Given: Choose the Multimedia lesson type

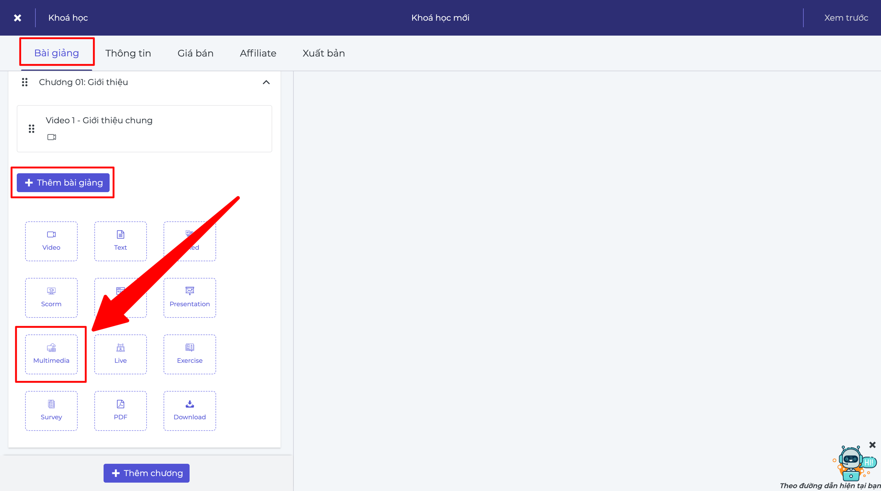Looking at the screenshot, I should 51,354.
